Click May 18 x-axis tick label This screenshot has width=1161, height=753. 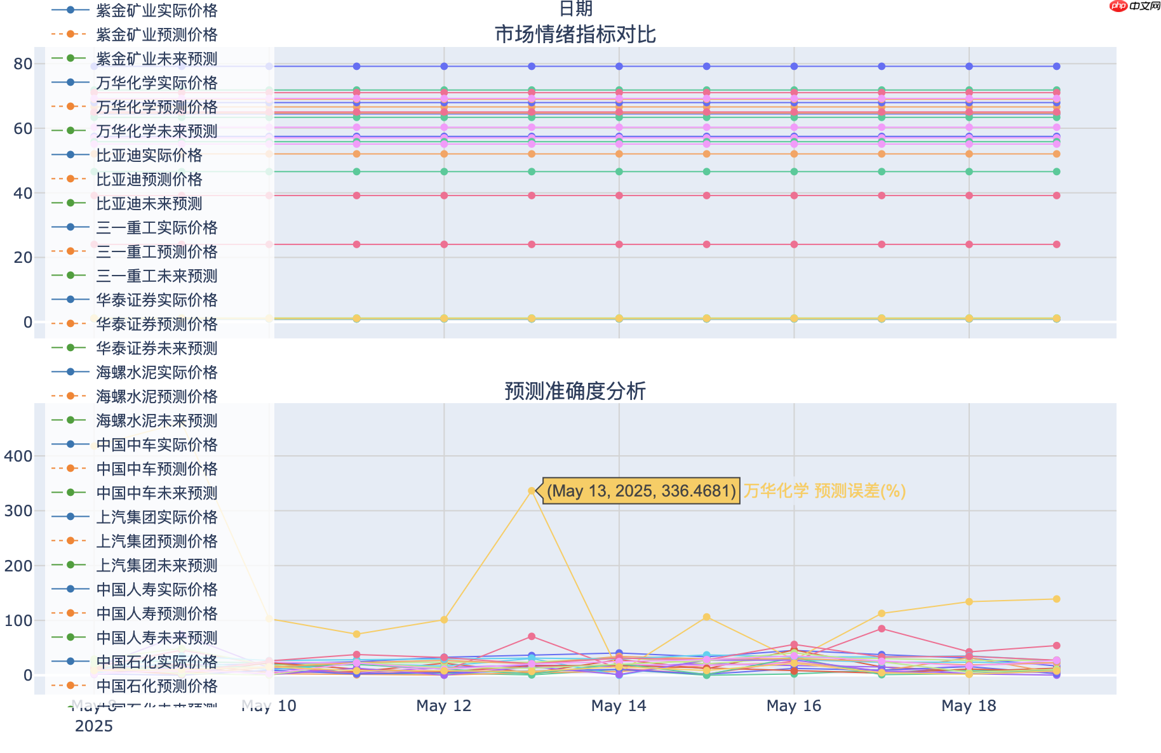coord(969,706)
